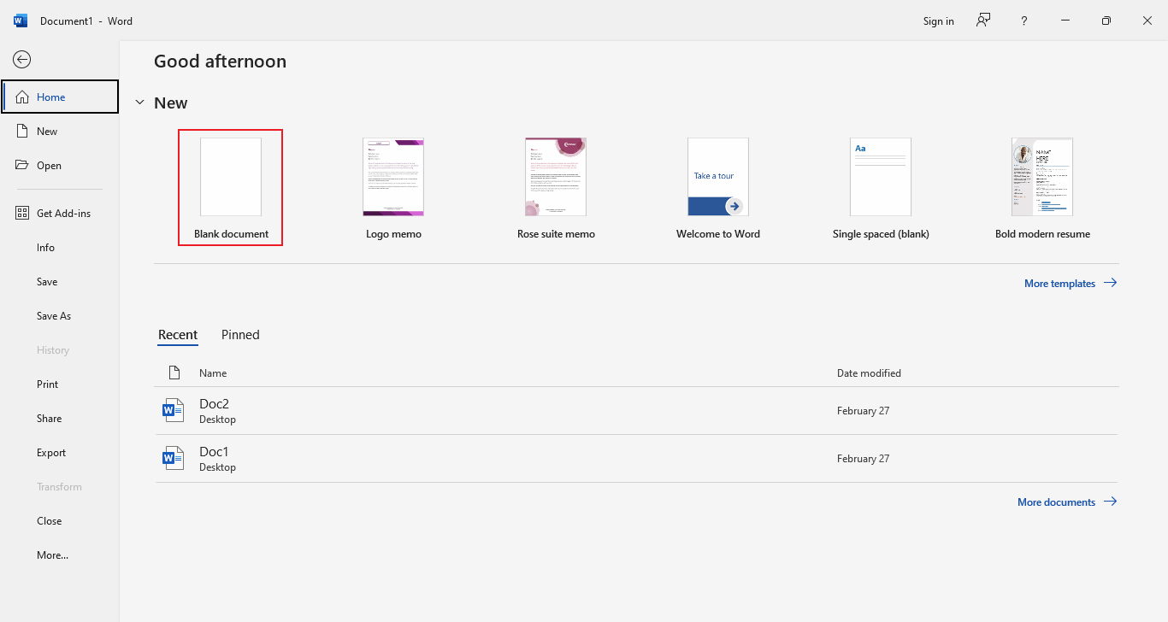Screen dimensions: 1168x622
Task: Open the Print menu item
Action: click(47, 384)
